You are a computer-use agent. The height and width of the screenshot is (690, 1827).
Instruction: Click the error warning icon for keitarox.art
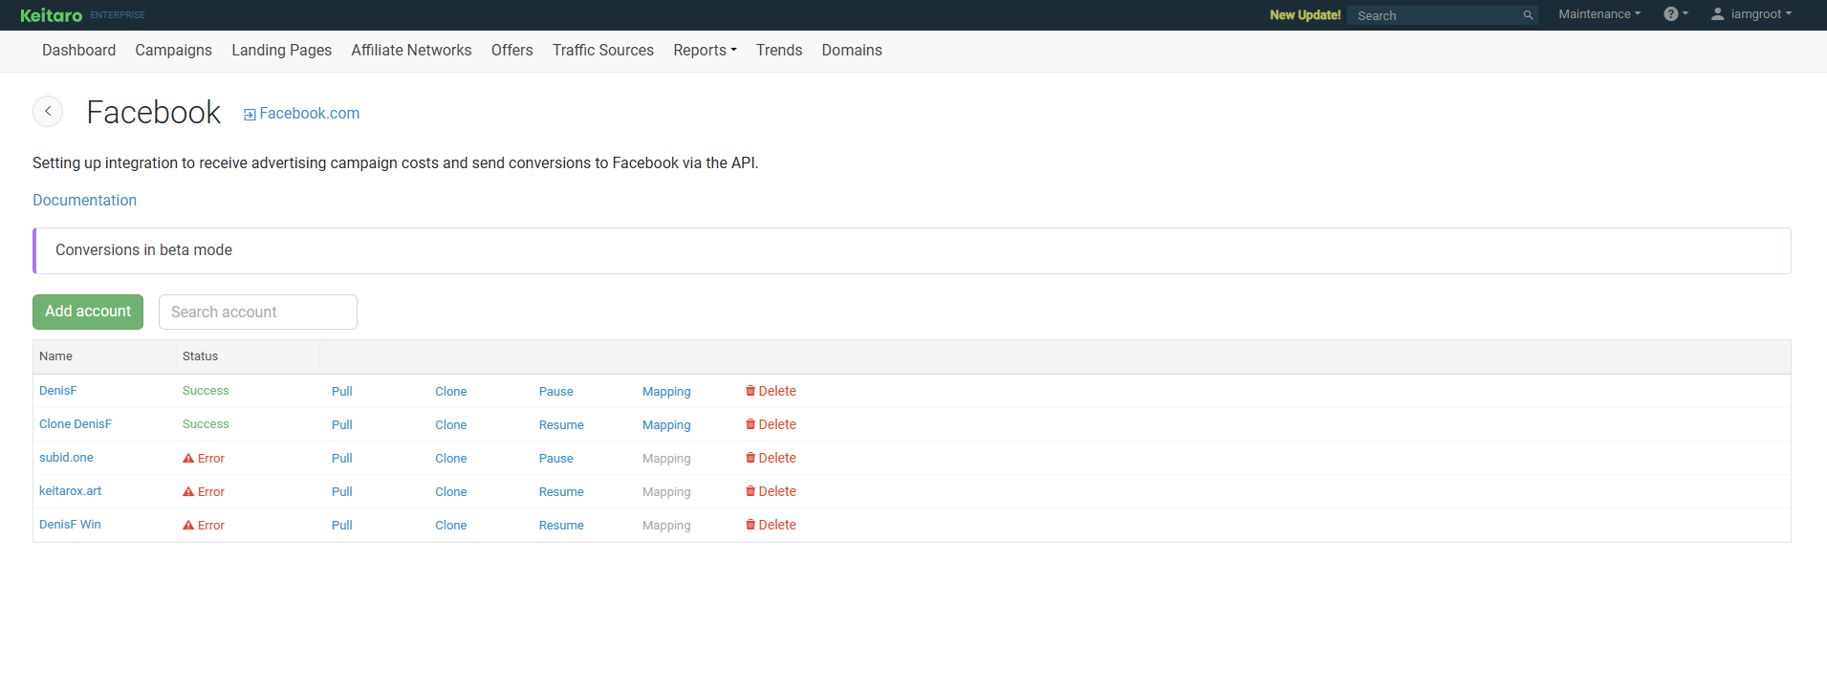188,492
